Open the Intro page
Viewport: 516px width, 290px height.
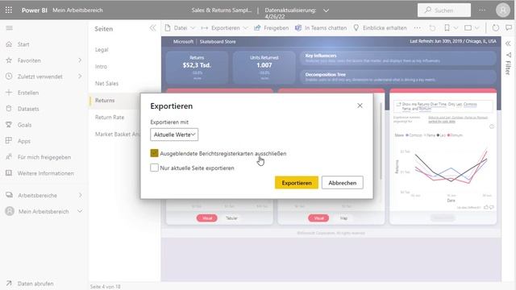click(x=101, y=66)
